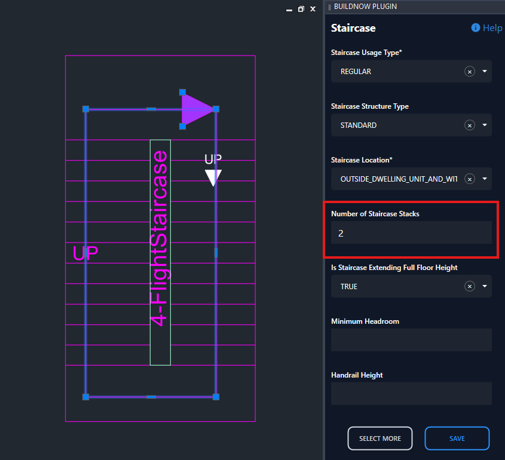Clear the Extending Full Floor Height value

[470, 287]
